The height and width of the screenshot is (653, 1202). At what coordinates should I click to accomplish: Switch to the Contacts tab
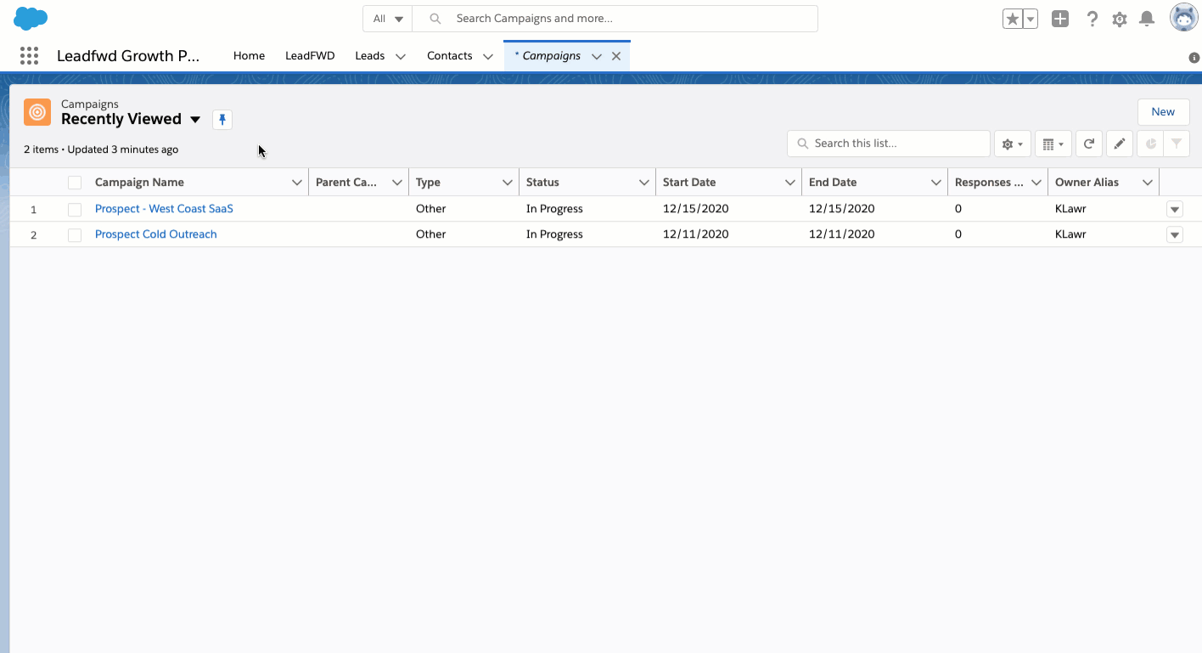pos(450,56)
